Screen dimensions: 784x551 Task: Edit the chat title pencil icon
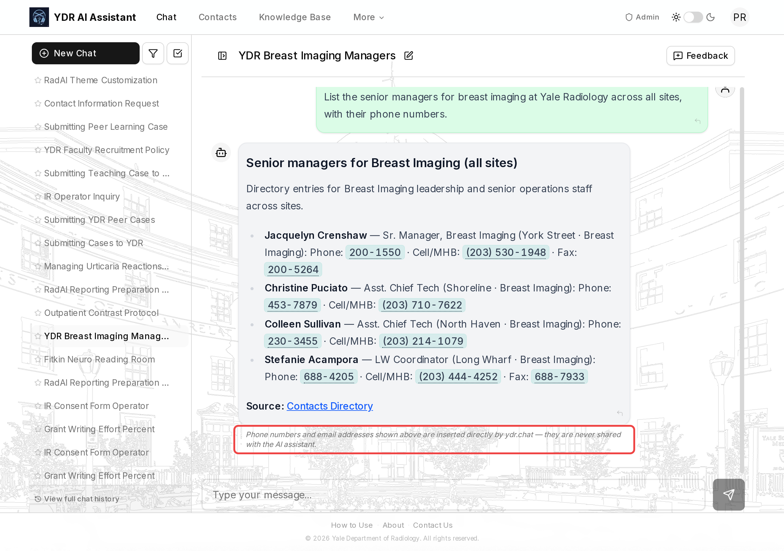point(409,56)
